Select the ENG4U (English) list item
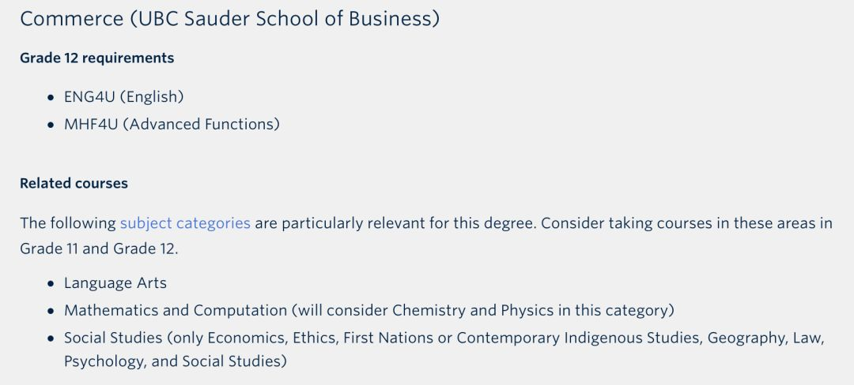 point(123,96)
